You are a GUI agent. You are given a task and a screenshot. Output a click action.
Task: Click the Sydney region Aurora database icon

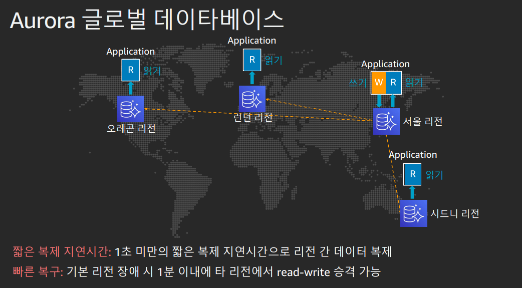click(413, 213)
